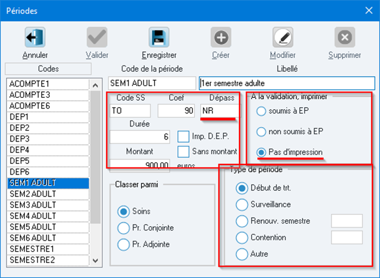The height and width of the screenshot is (278, 380).
Task: Click the Créer plus icon
Action: 221,37
